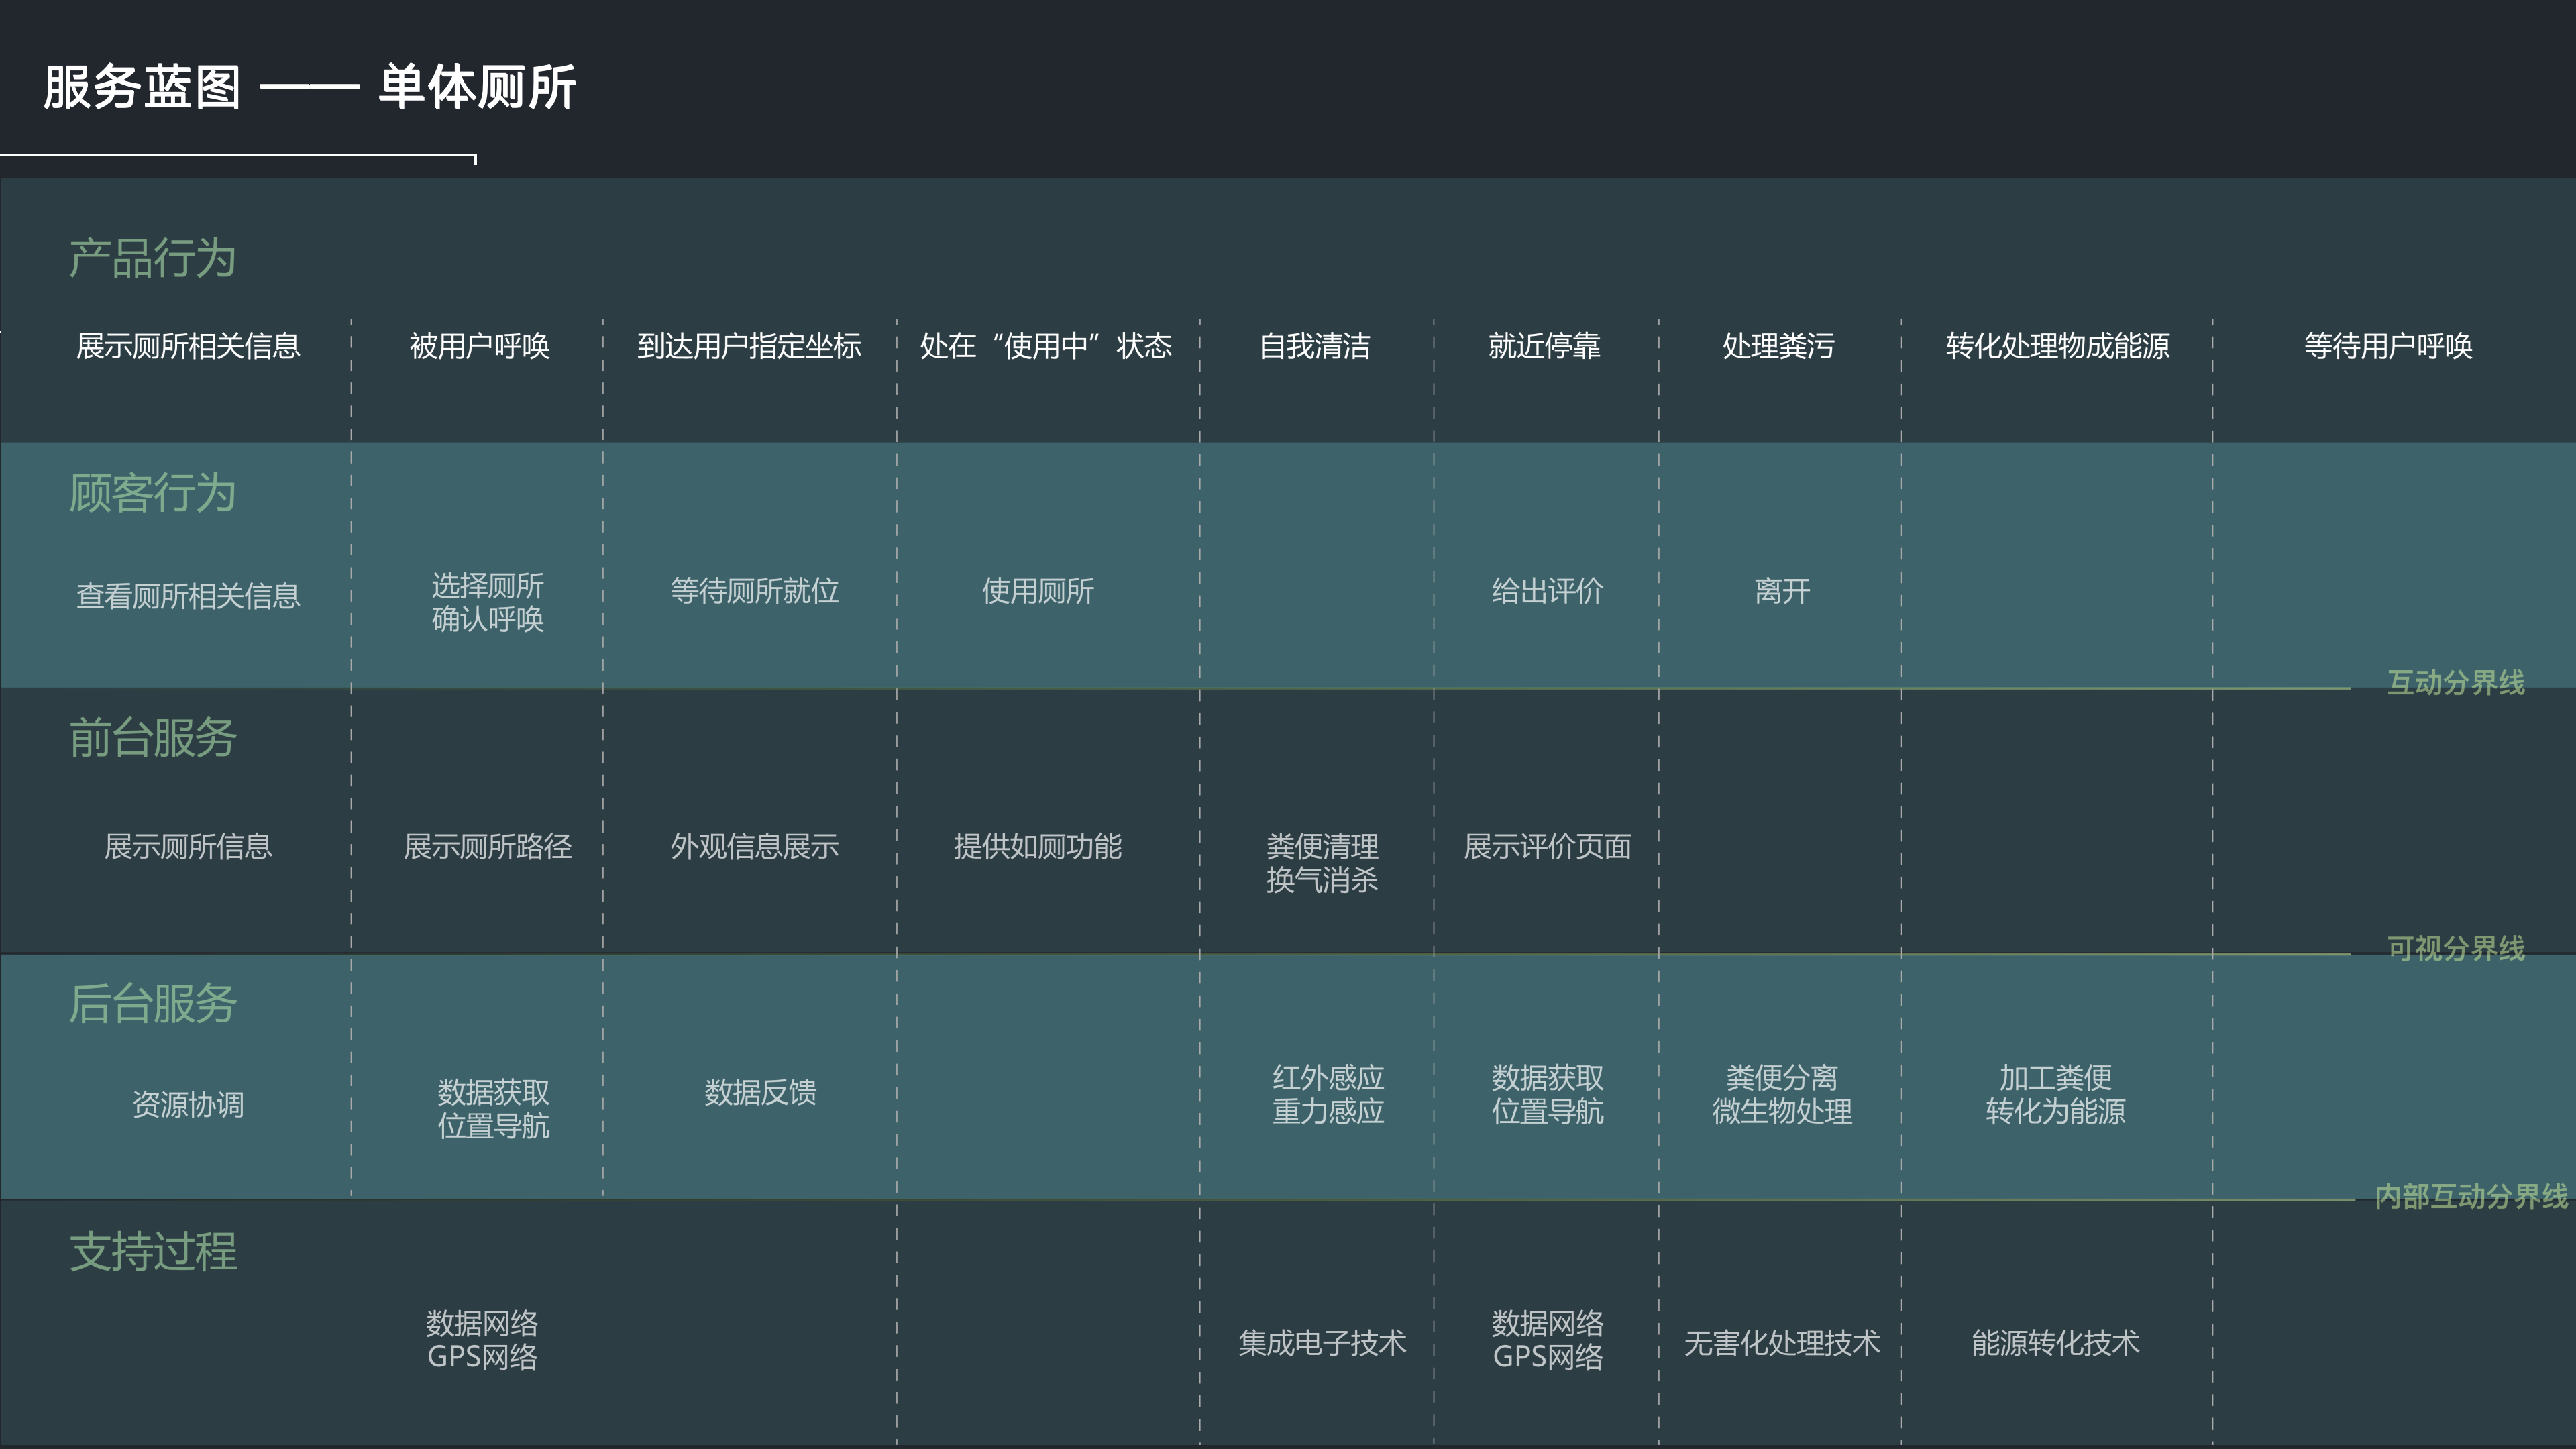The height and width of the screenshot is (1449, 2576).
Task: Click the 顾客行为 section heading
Action: (x=152, y=493)
